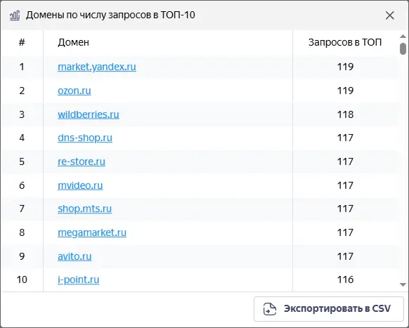Screen dimensions: 409x328
Task: Click the Запросов в ТОП column header
Action: (345, 42)
